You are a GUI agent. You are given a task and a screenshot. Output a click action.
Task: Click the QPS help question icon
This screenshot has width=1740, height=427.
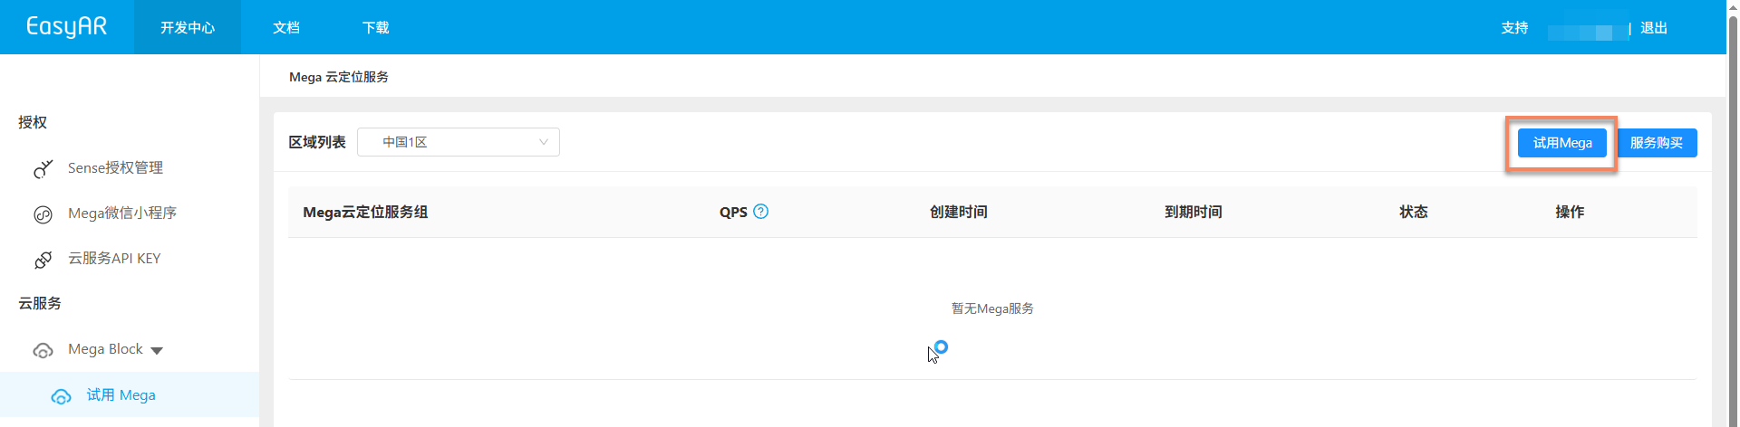pyautogui.click(x=761, y=212)
